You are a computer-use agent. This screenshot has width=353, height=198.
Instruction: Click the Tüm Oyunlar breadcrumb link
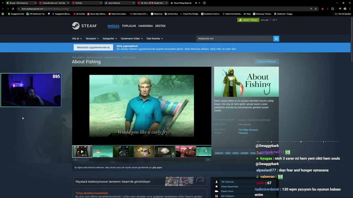78,57
